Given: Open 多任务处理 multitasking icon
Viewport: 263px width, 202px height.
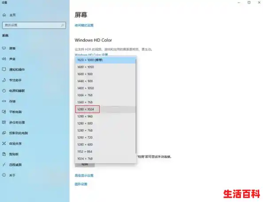Looking at the screenshot, I should tap(4, 122).
